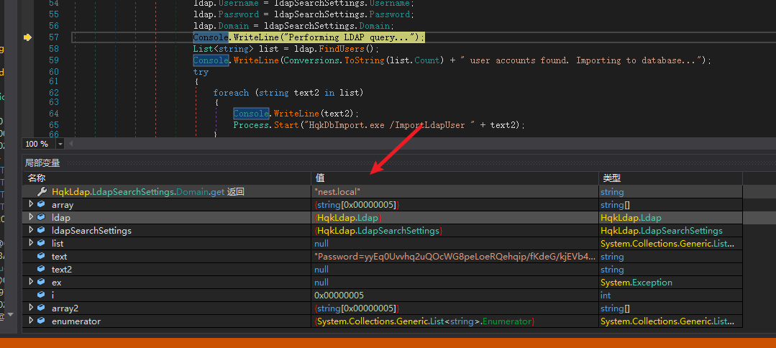The height and width of the screenshot is (348, 776).
Task: Click the horizontal scrollbar left arrow of editor
Action: (x=70, y=144)
